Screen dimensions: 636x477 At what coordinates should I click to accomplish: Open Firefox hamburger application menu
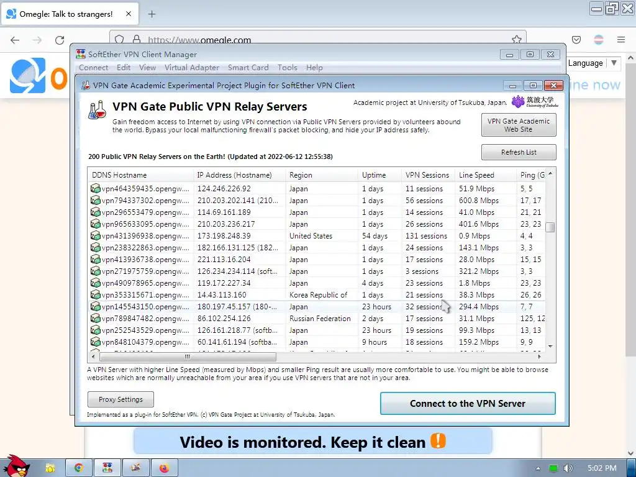[621, 40]
